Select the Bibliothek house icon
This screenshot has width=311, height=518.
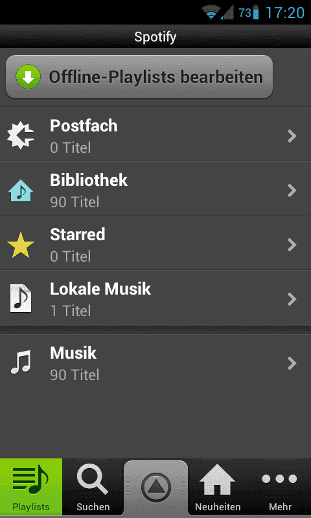coord(21,190)
